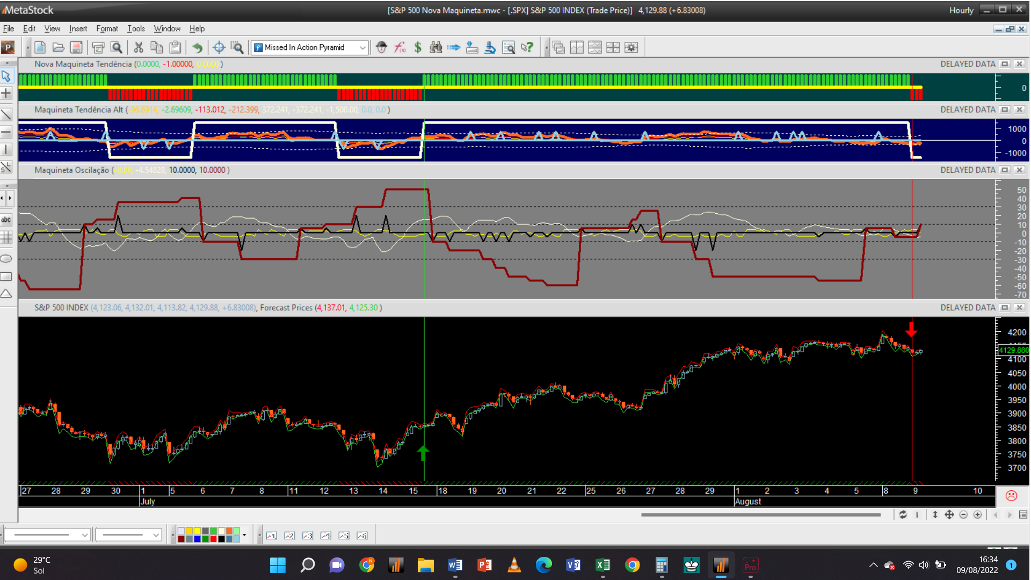1031x580 pixels.
Task: Expand the Missed In Action Pyramid dropdown
Action: [x=362, y=47]
